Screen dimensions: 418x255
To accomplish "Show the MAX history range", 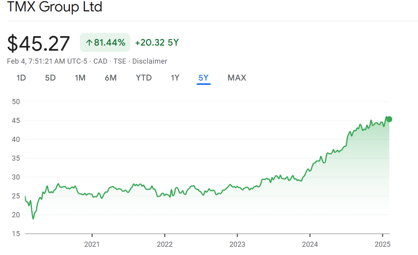I will point(237,78).
